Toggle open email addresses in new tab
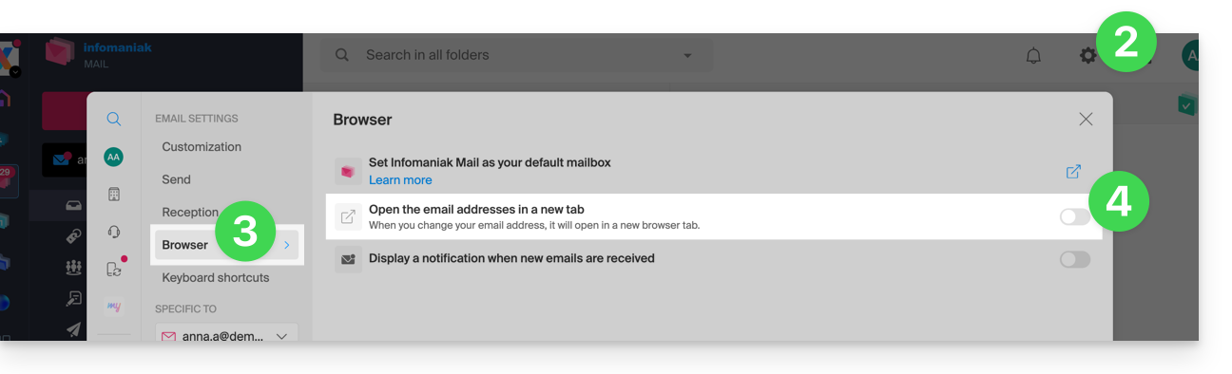1232x374 pixels. (1074, 217)
